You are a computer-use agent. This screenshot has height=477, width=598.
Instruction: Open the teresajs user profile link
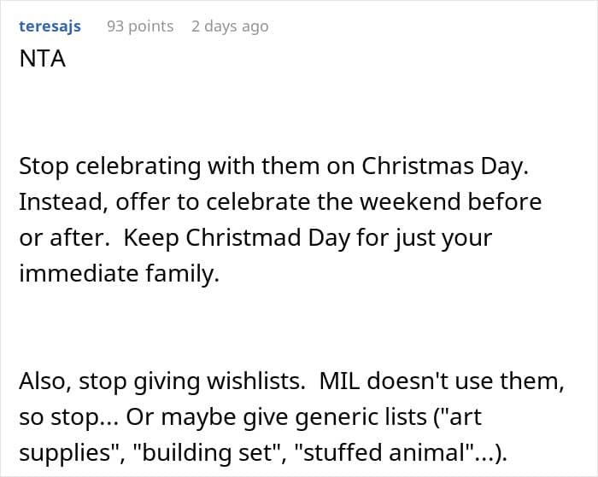click(x=50, y=26)
